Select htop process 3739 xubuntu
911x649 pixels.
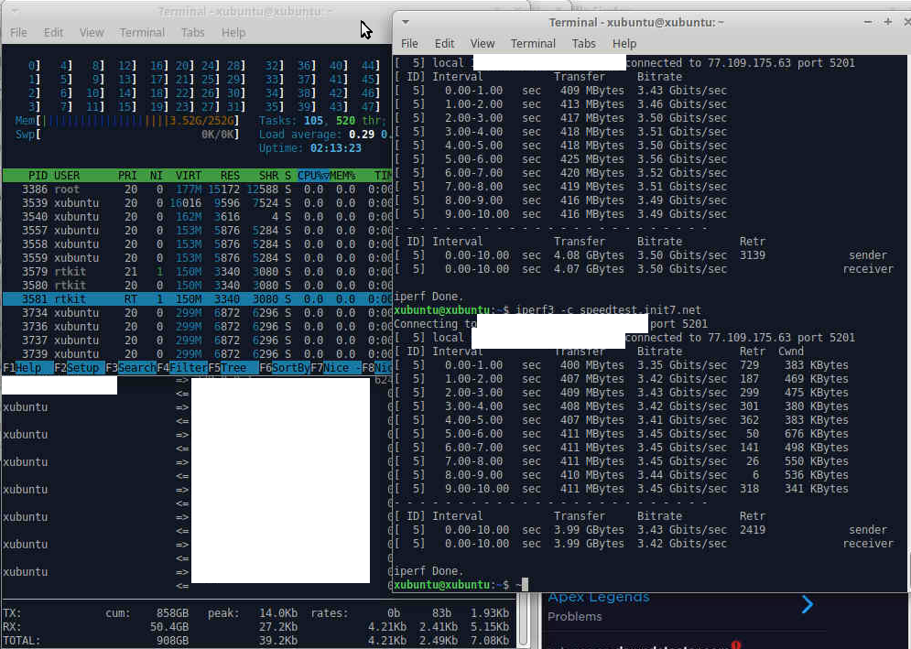(x=198, y=354)
